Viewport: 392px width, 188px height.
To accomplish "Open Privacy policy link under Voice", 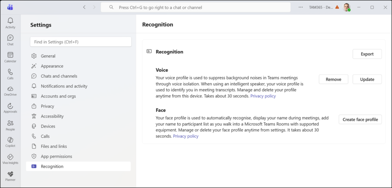I will tap(263, 96).
